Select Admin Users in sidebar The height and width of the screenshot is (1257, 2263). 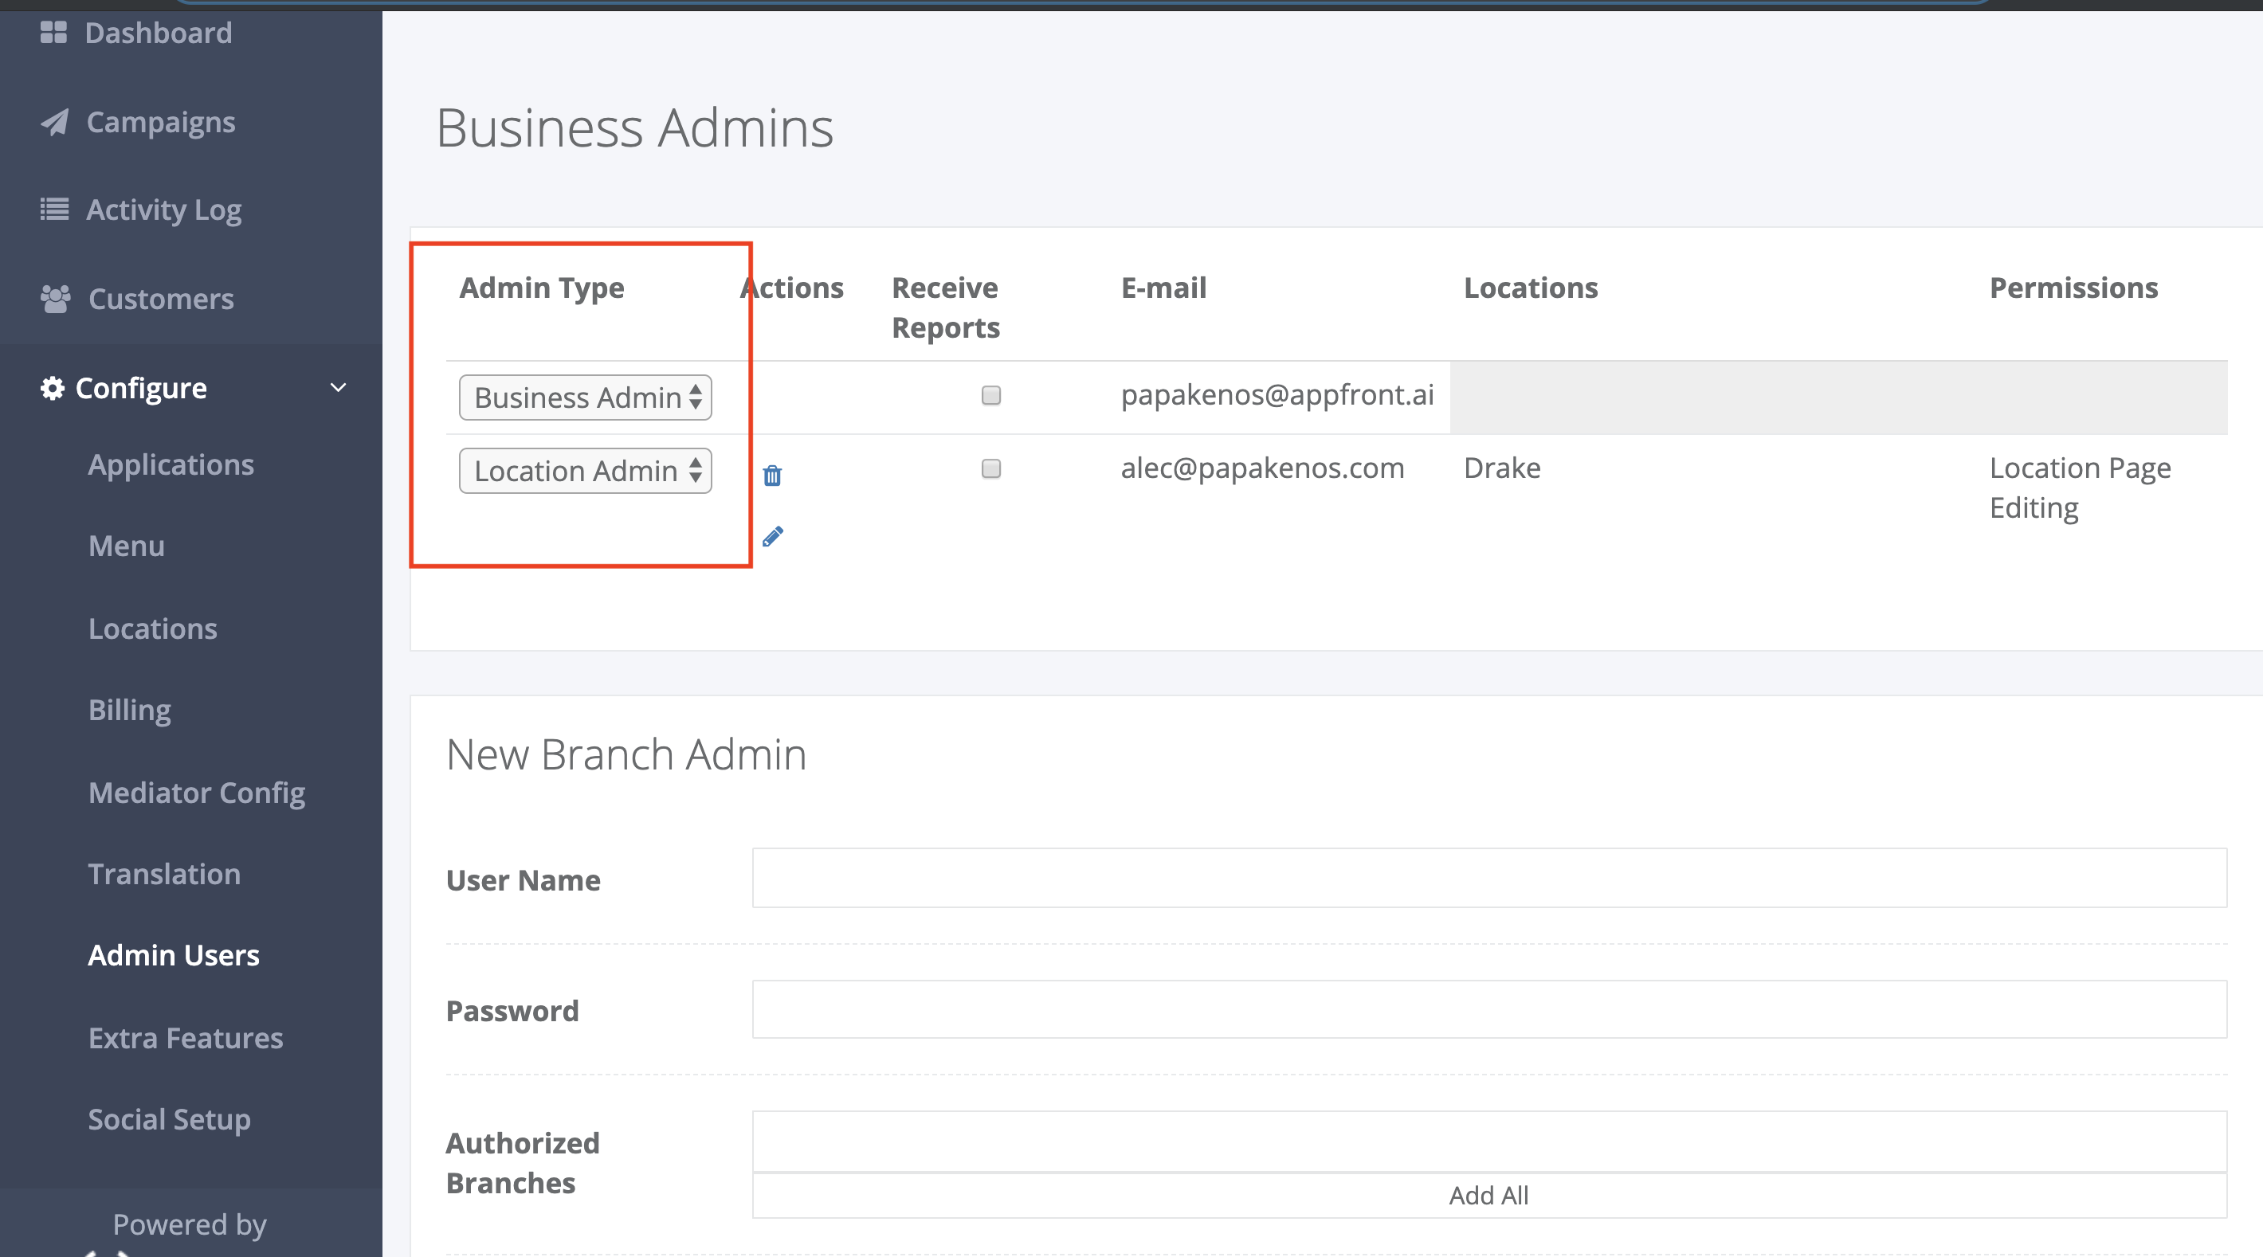pyautogui.click(x=174, y=955)
